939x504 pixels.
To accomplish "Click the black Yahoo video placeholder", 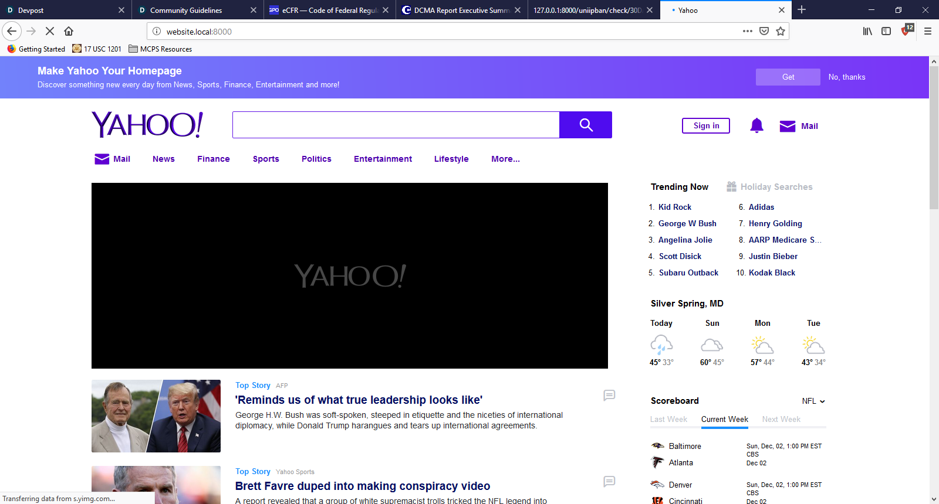I will click(350, 275).
